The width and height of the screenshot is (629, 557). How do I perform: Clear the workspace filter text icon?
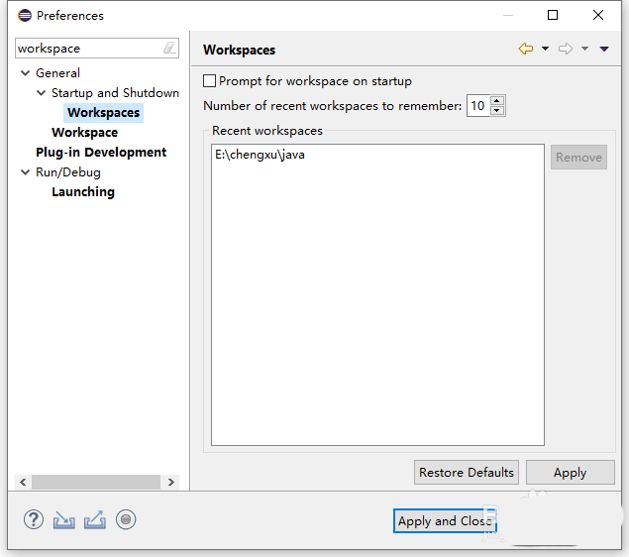coord(169,49)
